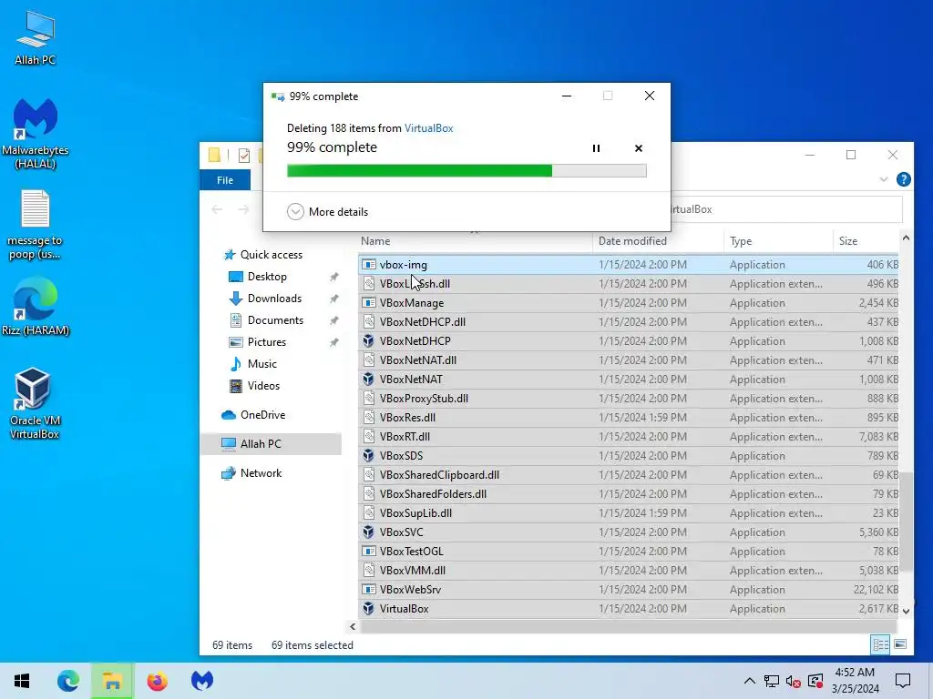Click scroll-left arrow of horizontal scrollbar
933x699 pixels.
click(353, 626)
